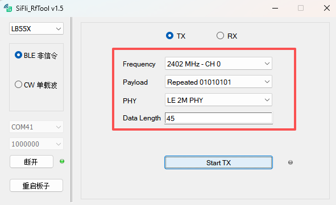Viewport: 336px width, 205px height.
Task: Click into the Data Length field
Action: (218, 118)
